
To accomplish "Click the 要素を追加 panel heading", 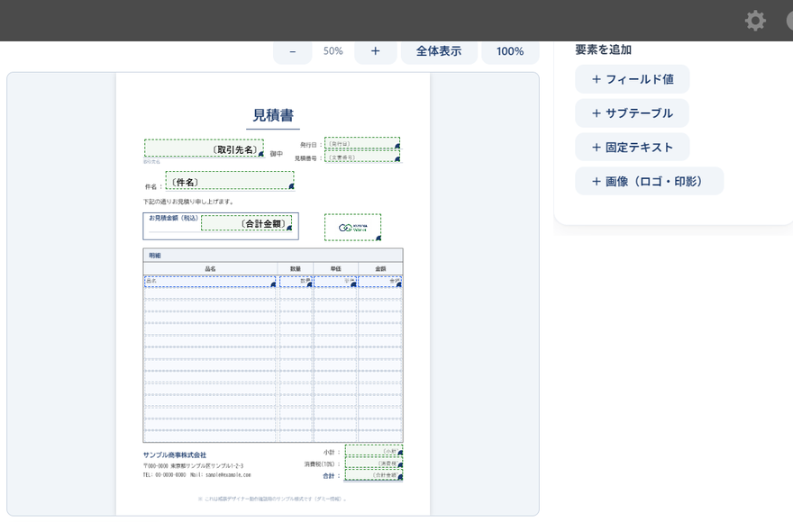I will click(604, 49).
